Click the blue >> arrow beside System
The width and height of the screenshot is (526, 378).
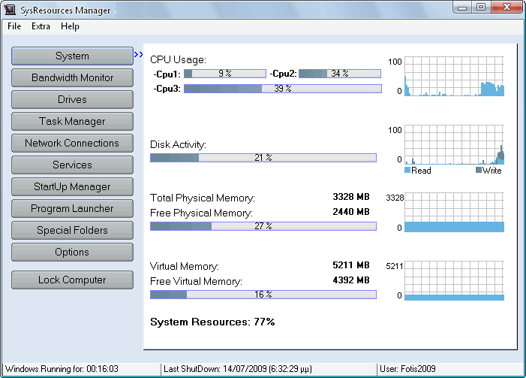[138, 54]
